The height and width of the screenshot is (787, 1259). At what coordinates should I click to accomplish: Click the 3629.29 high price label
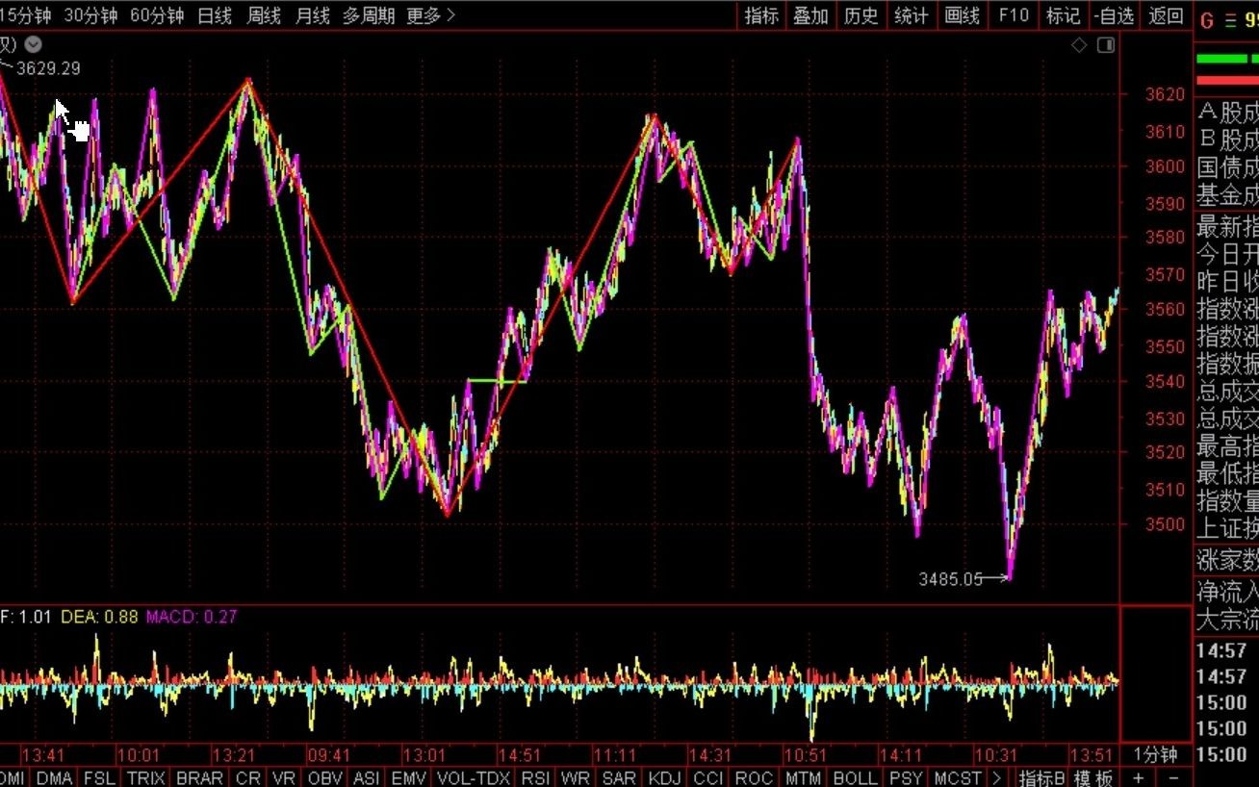tap(48, 68)
